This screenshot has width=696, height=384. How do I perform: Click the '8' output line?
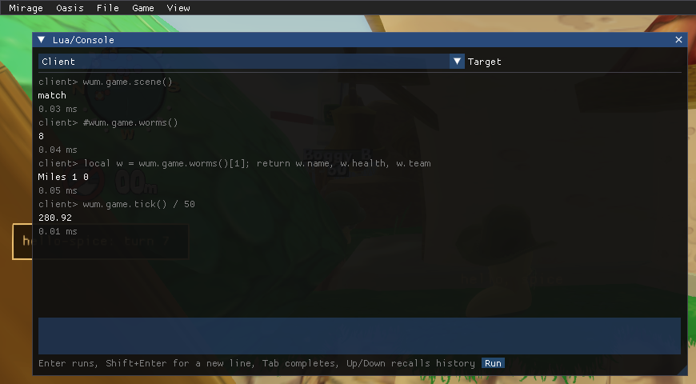coord(42,136)
